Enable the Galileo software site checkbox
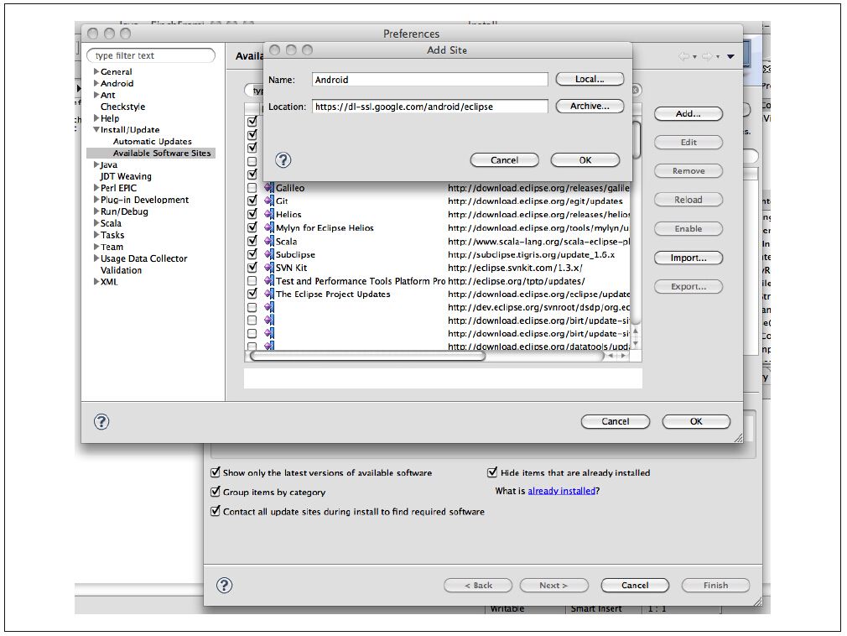 (252, 188)
